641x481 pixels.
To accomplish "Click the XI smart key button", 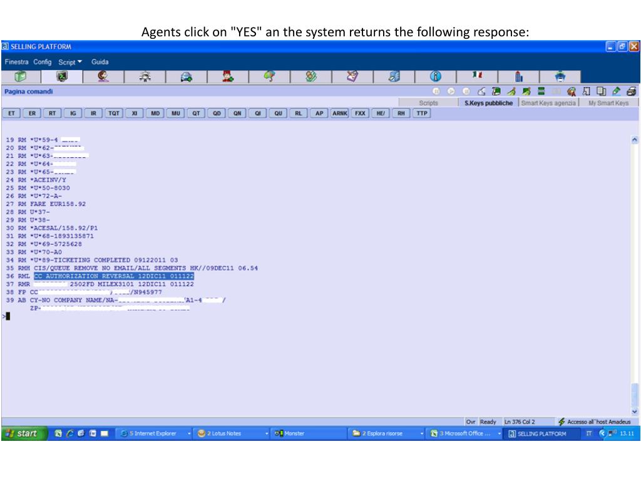I will click(x=135, y=113).
